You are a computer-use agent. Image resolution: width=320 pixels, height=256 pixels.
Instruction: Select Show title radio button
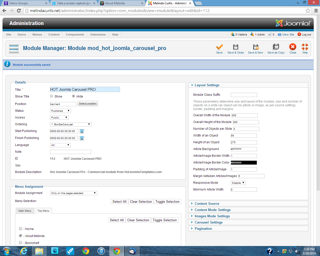pos(51,96)
